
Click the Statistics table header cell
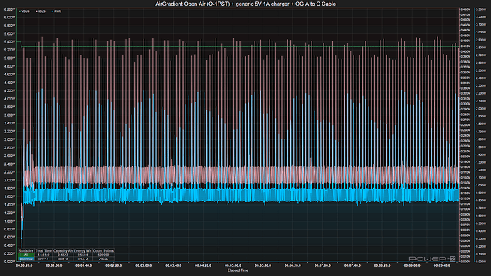[26, 250]
